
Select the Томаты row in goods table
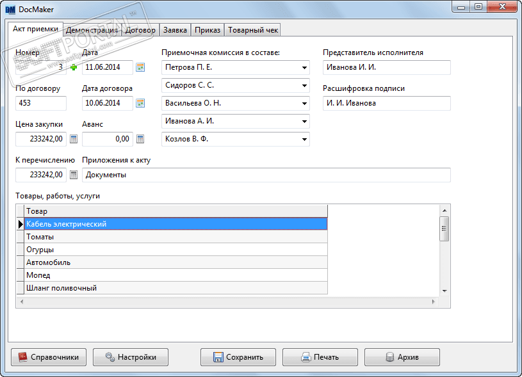pyautogui.click(x=175, y=237)
